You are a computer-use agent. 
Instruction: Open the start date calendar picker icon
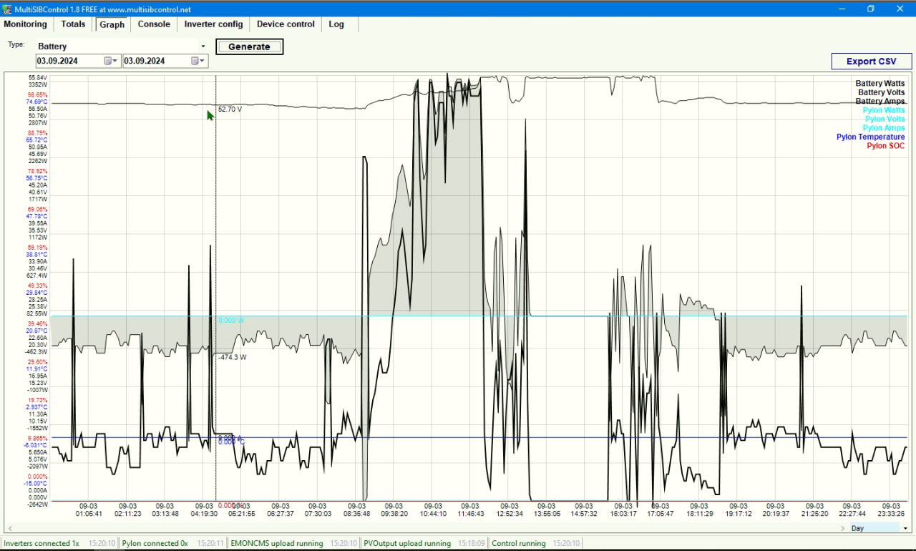pos(108,61)
